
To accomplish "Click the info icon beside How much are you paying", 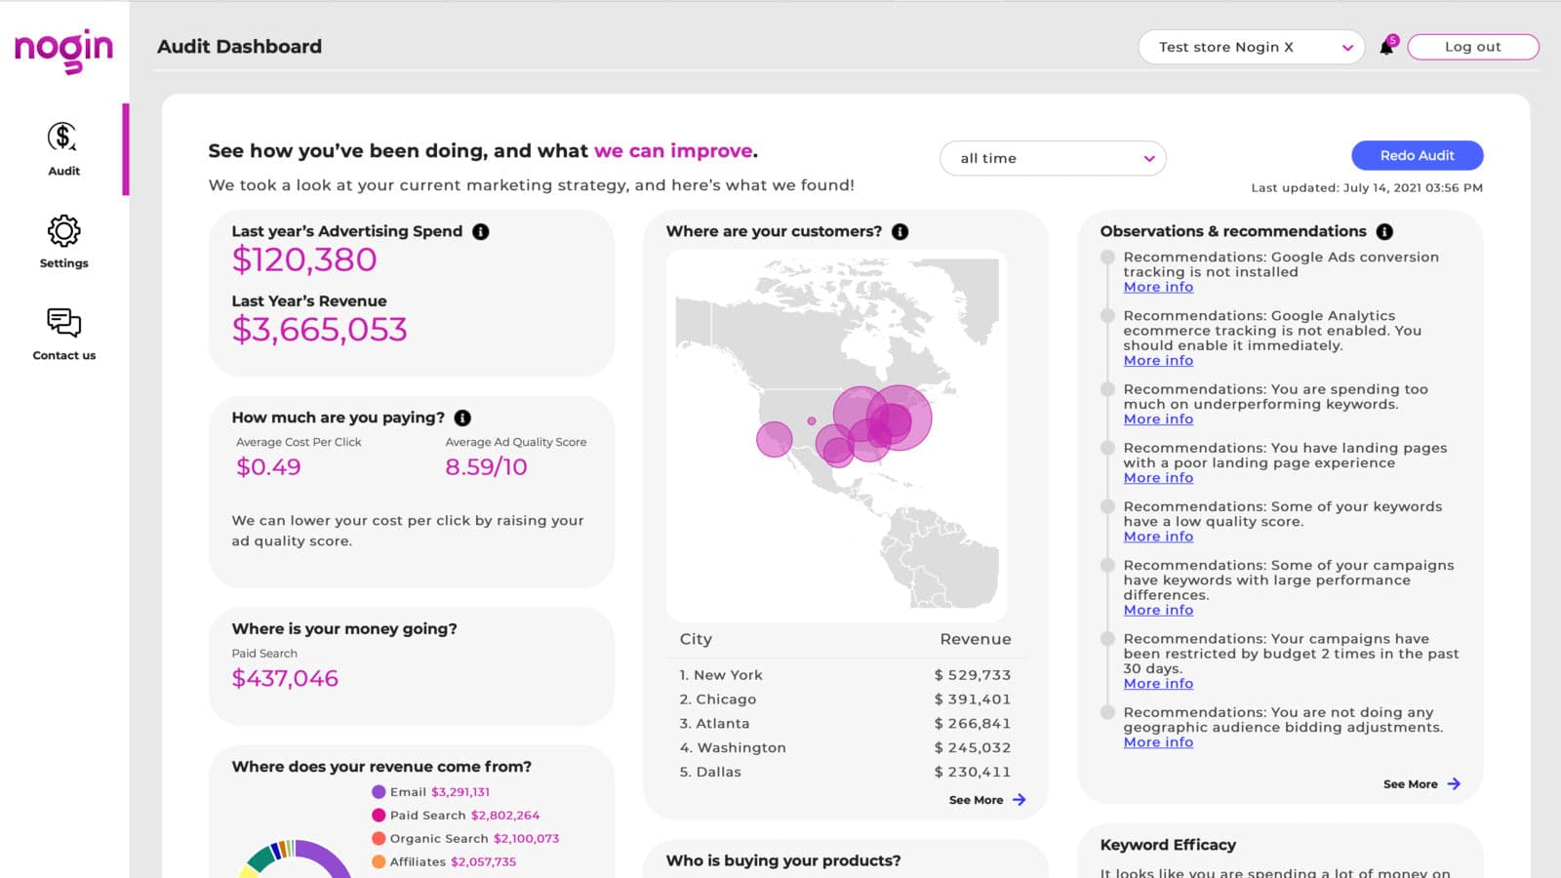I will click(x=462, y=417).
